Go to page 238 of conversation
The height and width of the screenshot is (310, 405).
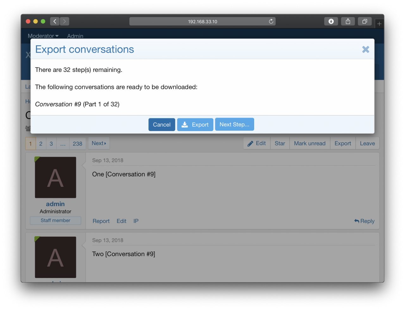[x=78, y=144]
